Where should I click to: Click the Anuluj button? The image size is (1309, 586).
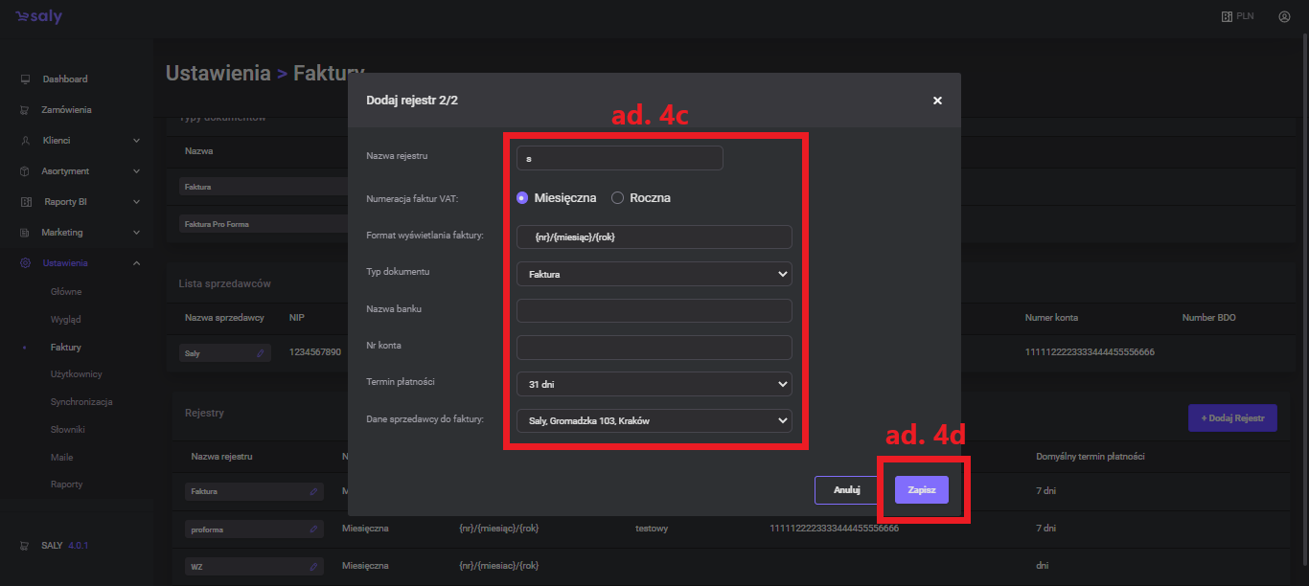[x=846, y=490]
